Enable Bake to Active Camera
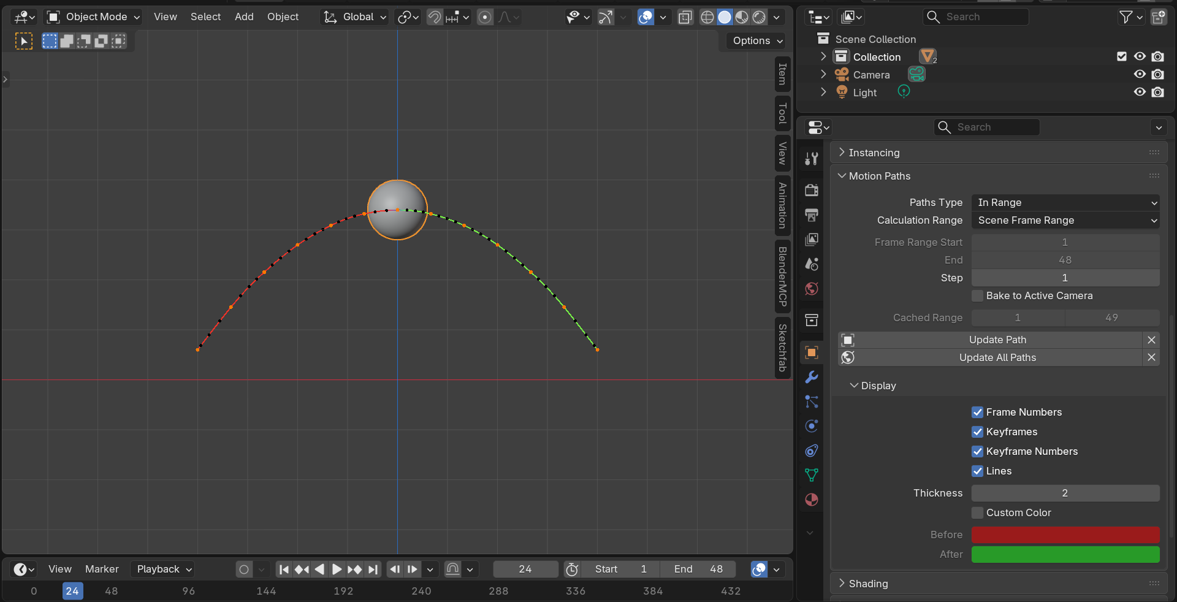 [978, 295]
